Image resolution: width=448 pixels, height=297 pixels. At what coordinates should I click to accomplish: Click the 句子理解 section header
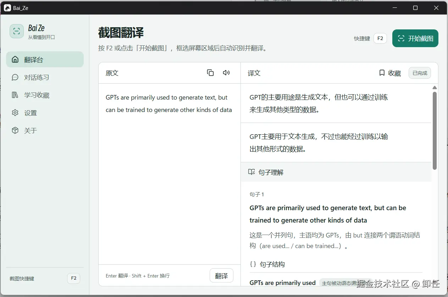click(336, 172)
